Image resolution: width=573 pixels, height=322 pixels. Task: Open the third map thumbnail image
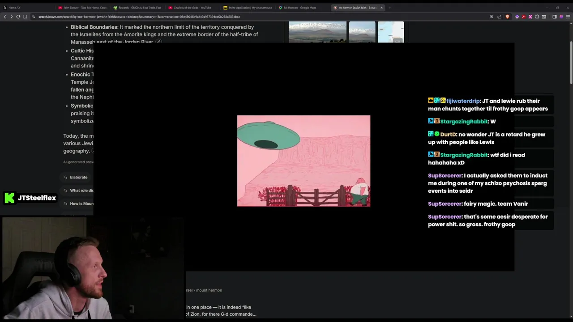391,32
